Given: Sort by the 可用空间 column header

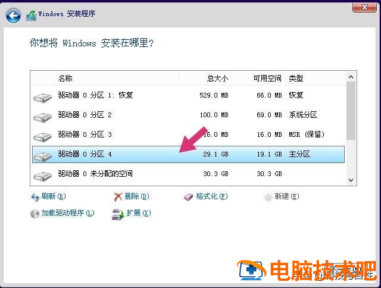Looking at the screenshot, I should [258, 79].
